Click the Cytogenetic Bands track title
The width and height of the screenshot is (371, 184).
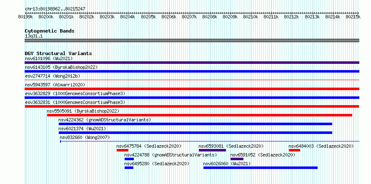pyautogui.click(x=50, y=31)
